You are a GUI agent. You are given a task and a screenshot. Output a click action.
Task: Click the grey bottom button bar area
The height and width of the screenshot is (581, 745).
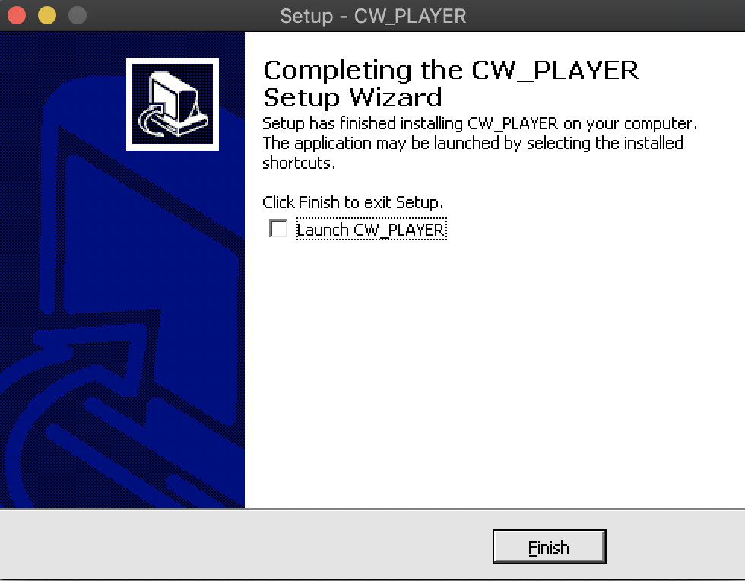[237, 544]
